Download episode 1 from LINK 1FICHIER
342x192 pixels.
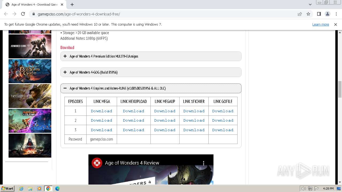tap(194, 111)
